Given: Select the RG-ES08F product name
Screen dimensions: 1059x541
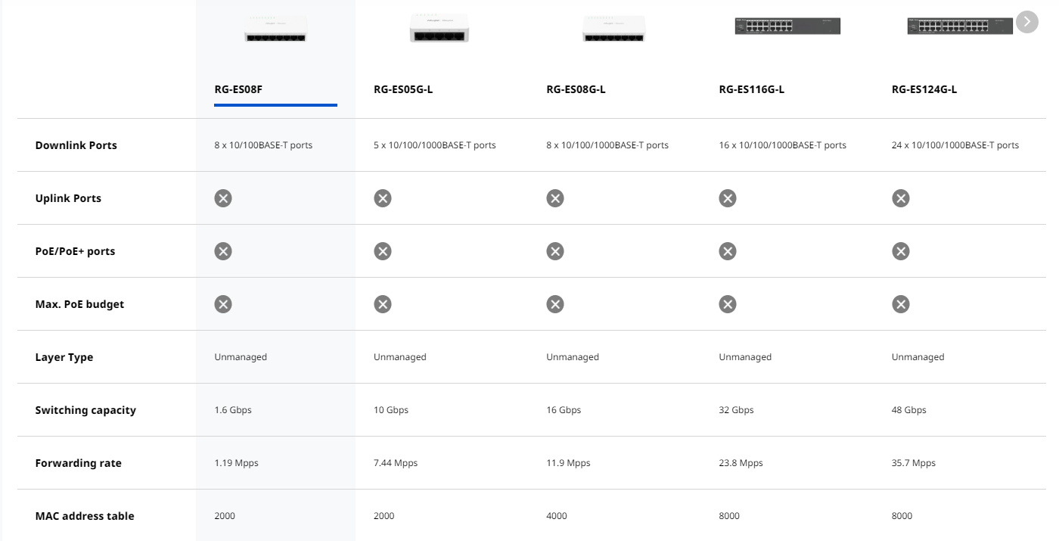Looking at the screenshot, I should (238, 89).
